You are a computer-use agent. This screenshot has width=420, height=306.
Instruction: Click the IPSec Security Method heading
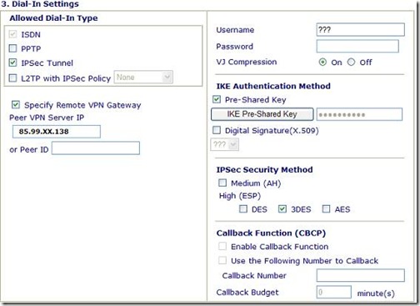pyautogui.click(x=264, y=169)
